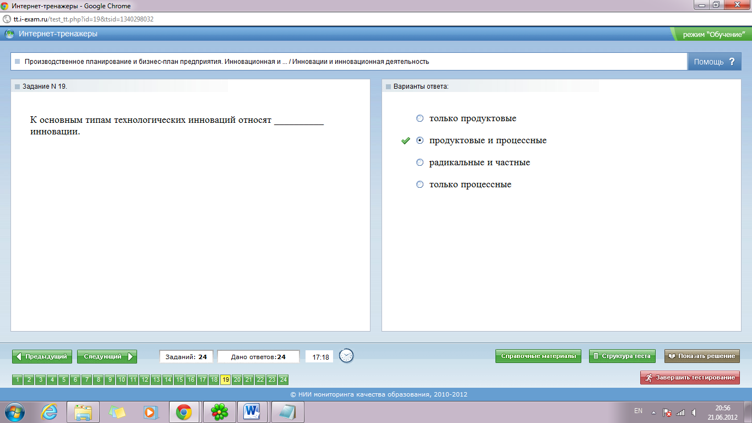Jump to question 22

pos(260,379)
